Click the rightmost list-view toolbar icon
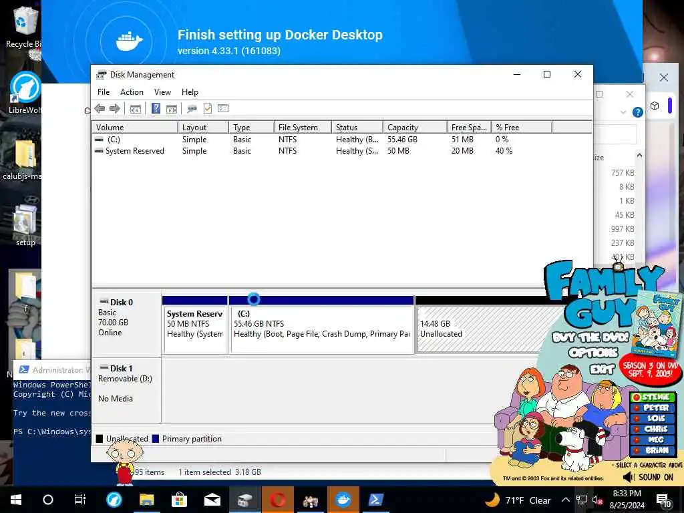684x513 pixels. (x=223, y=108)
